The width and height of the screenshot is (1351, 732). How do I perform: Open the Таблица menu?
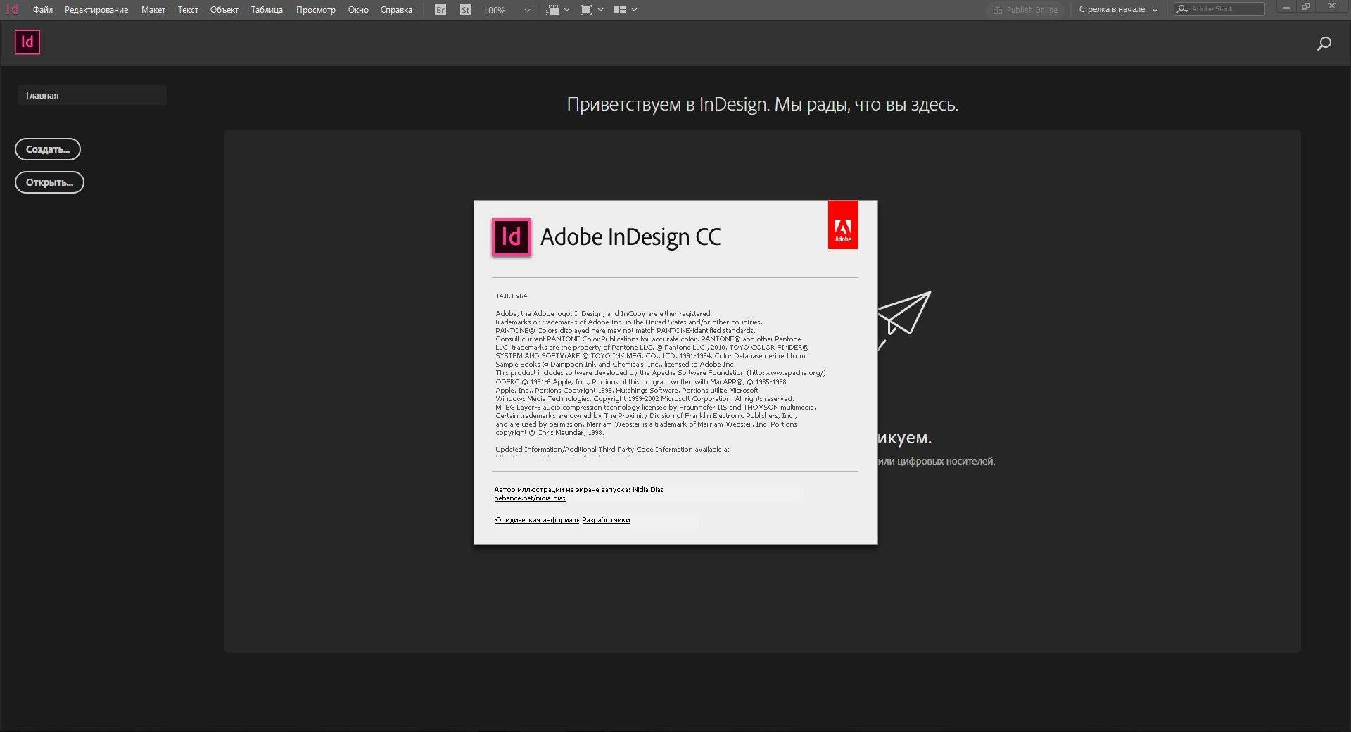pos(267,10)
